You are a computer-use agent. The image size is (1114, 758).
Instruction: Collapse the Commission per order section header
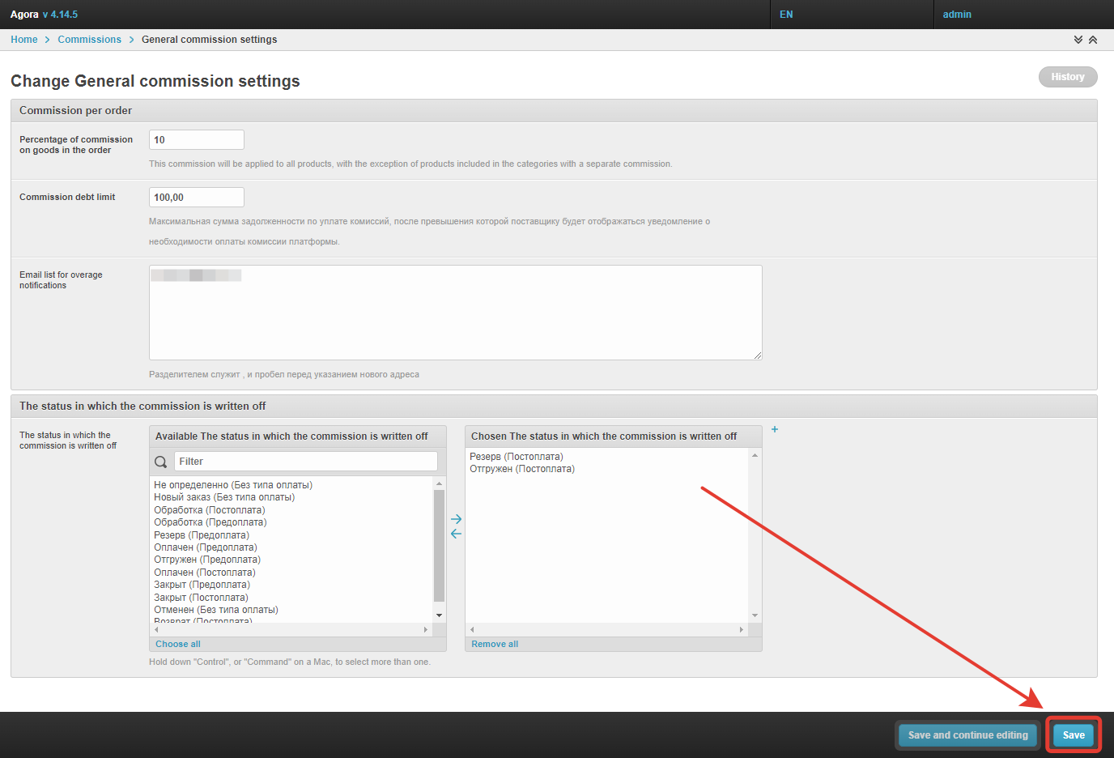75,111
